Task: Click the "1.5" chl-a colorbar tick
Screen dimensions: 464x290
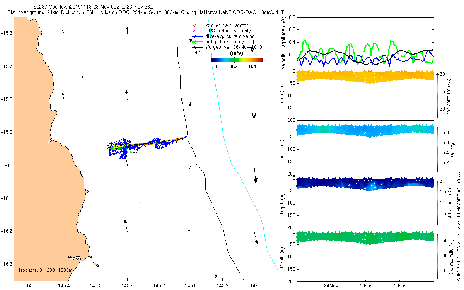Action: pos(443,192)
